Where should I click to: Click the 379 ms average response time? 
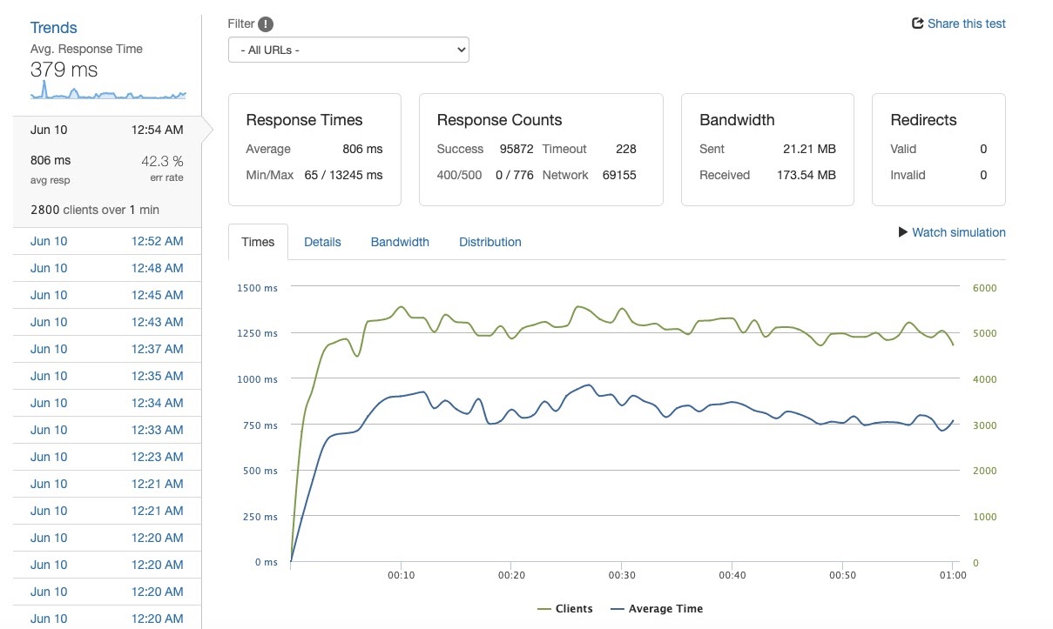(x=64, y=70)
